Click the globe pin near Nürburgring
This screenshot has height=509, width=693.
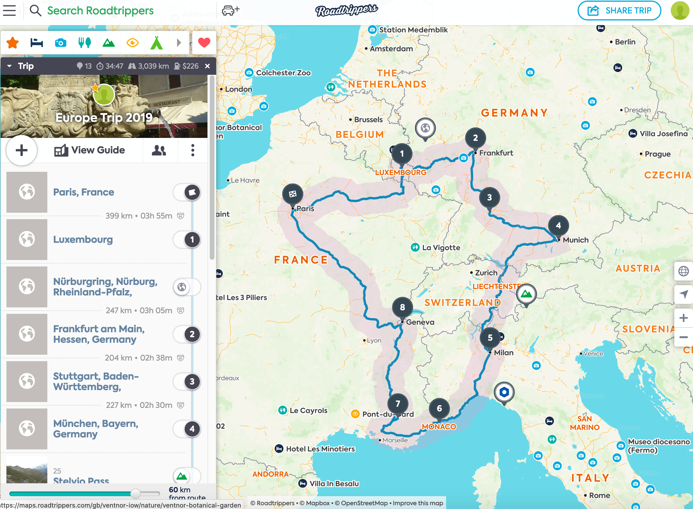[x=425, y=128]
